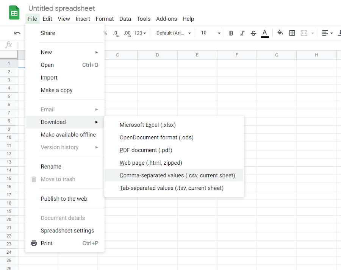Open the More formats 123 dropdown
This screenshot has height=270, width=341.
point(139,33)
